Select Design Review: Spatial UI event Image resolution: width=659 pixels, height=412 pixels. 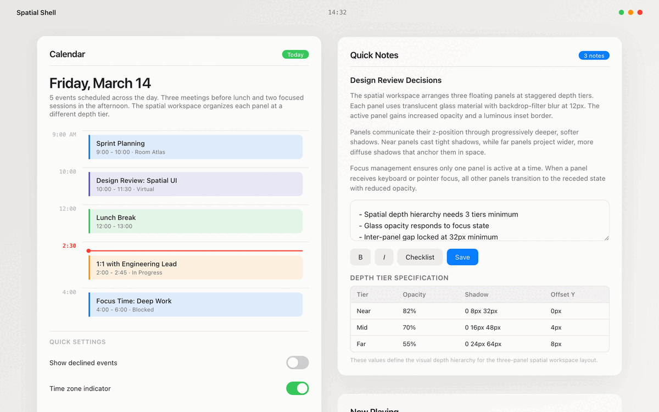tap(196, 184)
